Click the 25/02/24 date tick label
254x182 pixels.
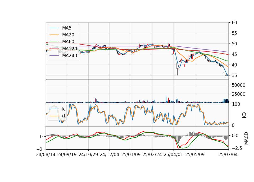pyautogui.click(x=152, y=155)
